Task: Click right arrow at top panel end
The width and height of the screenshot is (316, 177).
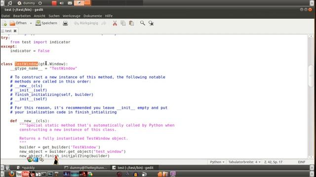Action: 312,3
